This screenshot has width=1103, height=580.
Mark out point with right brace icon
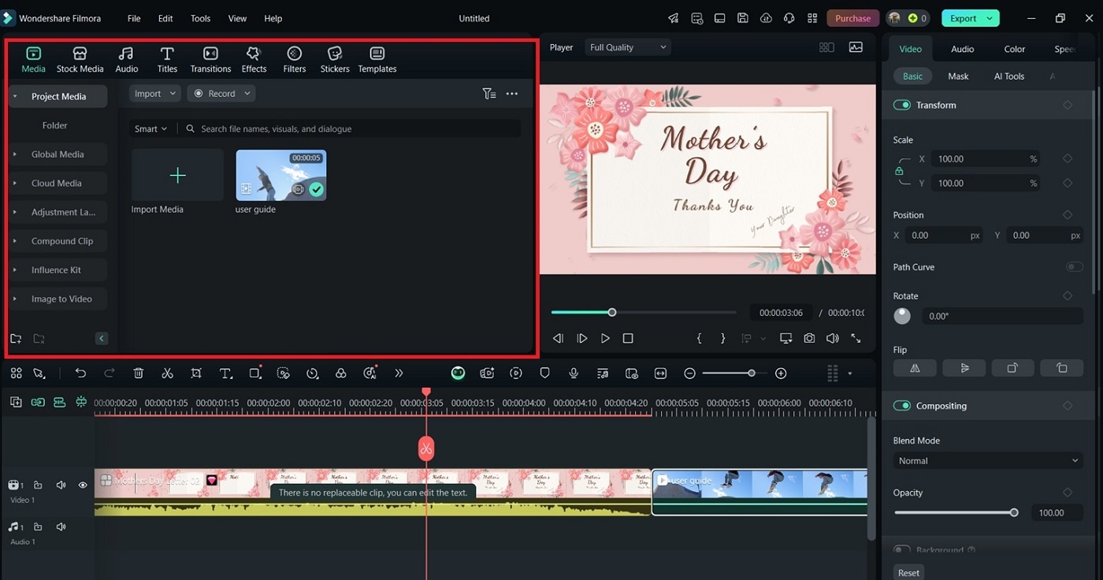pos(723,338)
